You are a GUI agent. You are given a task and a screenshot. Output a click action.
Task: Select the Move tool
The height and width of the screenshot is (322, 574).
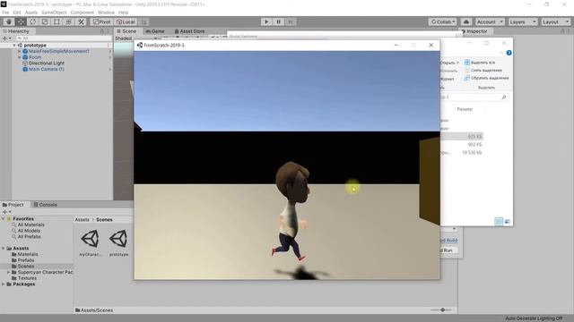(21, 21)
